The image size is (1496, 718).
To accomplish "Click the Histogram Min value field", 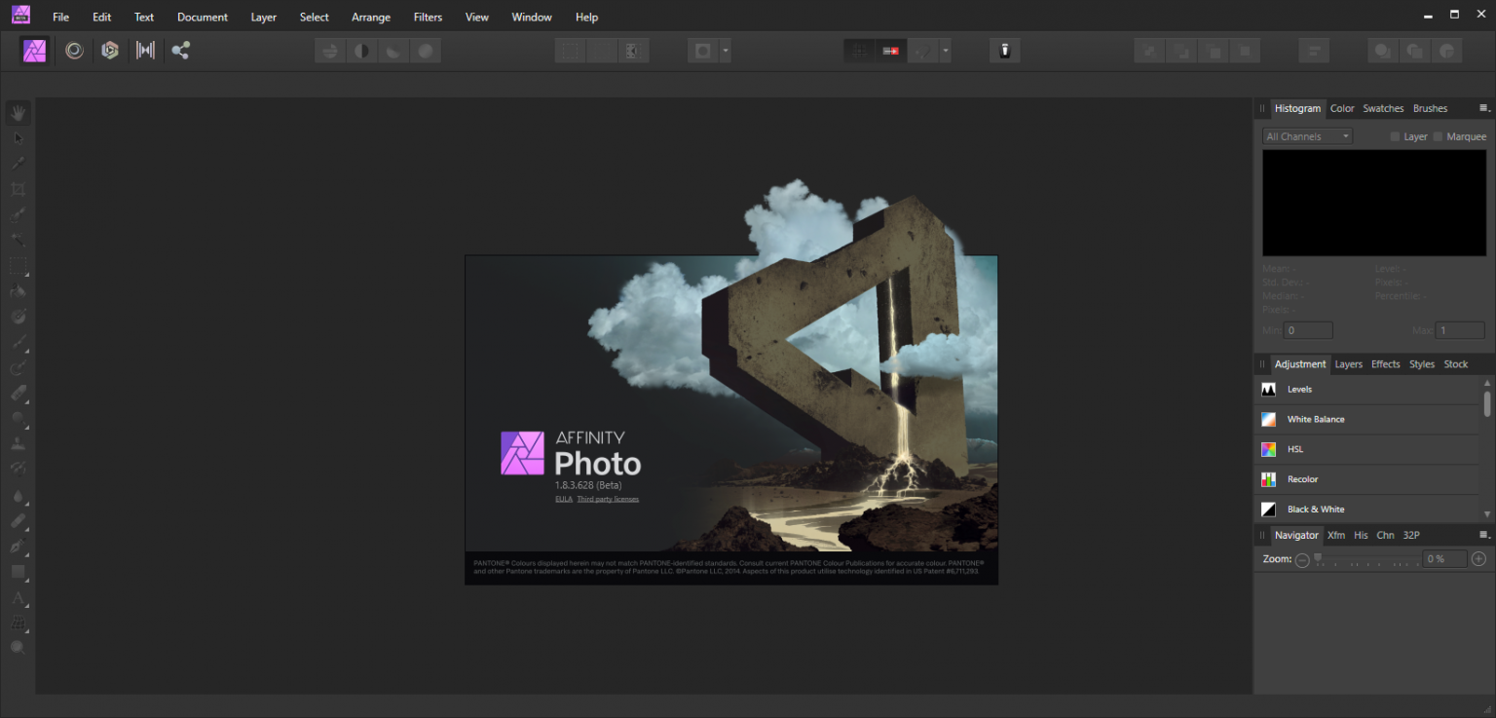I will coord(1308,330).
